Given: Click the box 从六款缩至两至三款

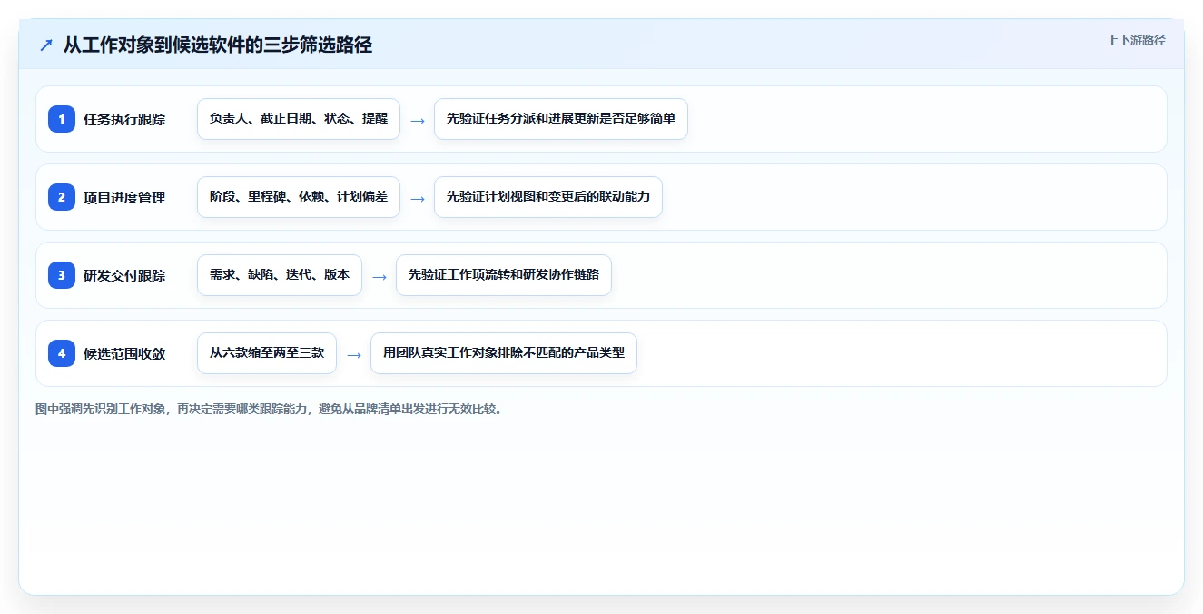Looking at the screenshot, I should tap(267, 353).
